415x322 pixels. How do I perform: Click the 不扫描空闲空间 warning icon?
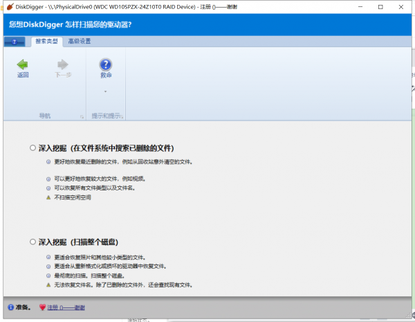coord(48,197)
